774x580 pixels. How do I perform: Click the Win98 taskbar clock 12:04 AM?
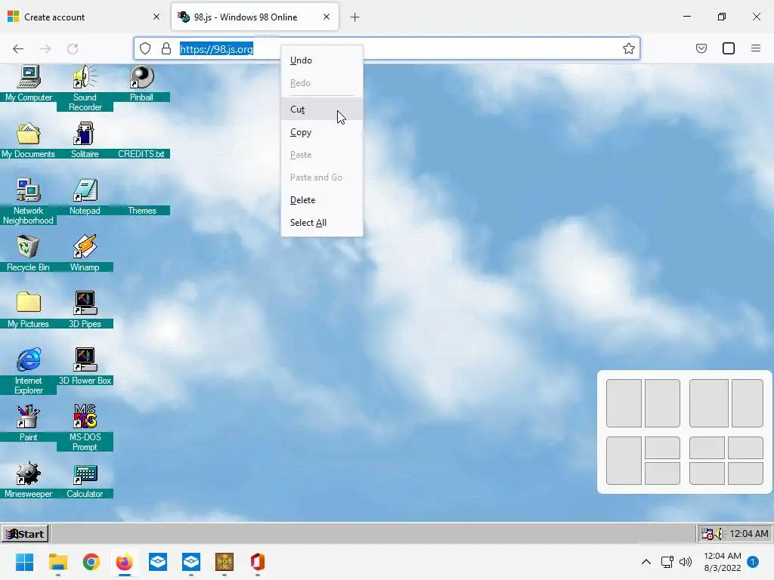tap(748, 534)
